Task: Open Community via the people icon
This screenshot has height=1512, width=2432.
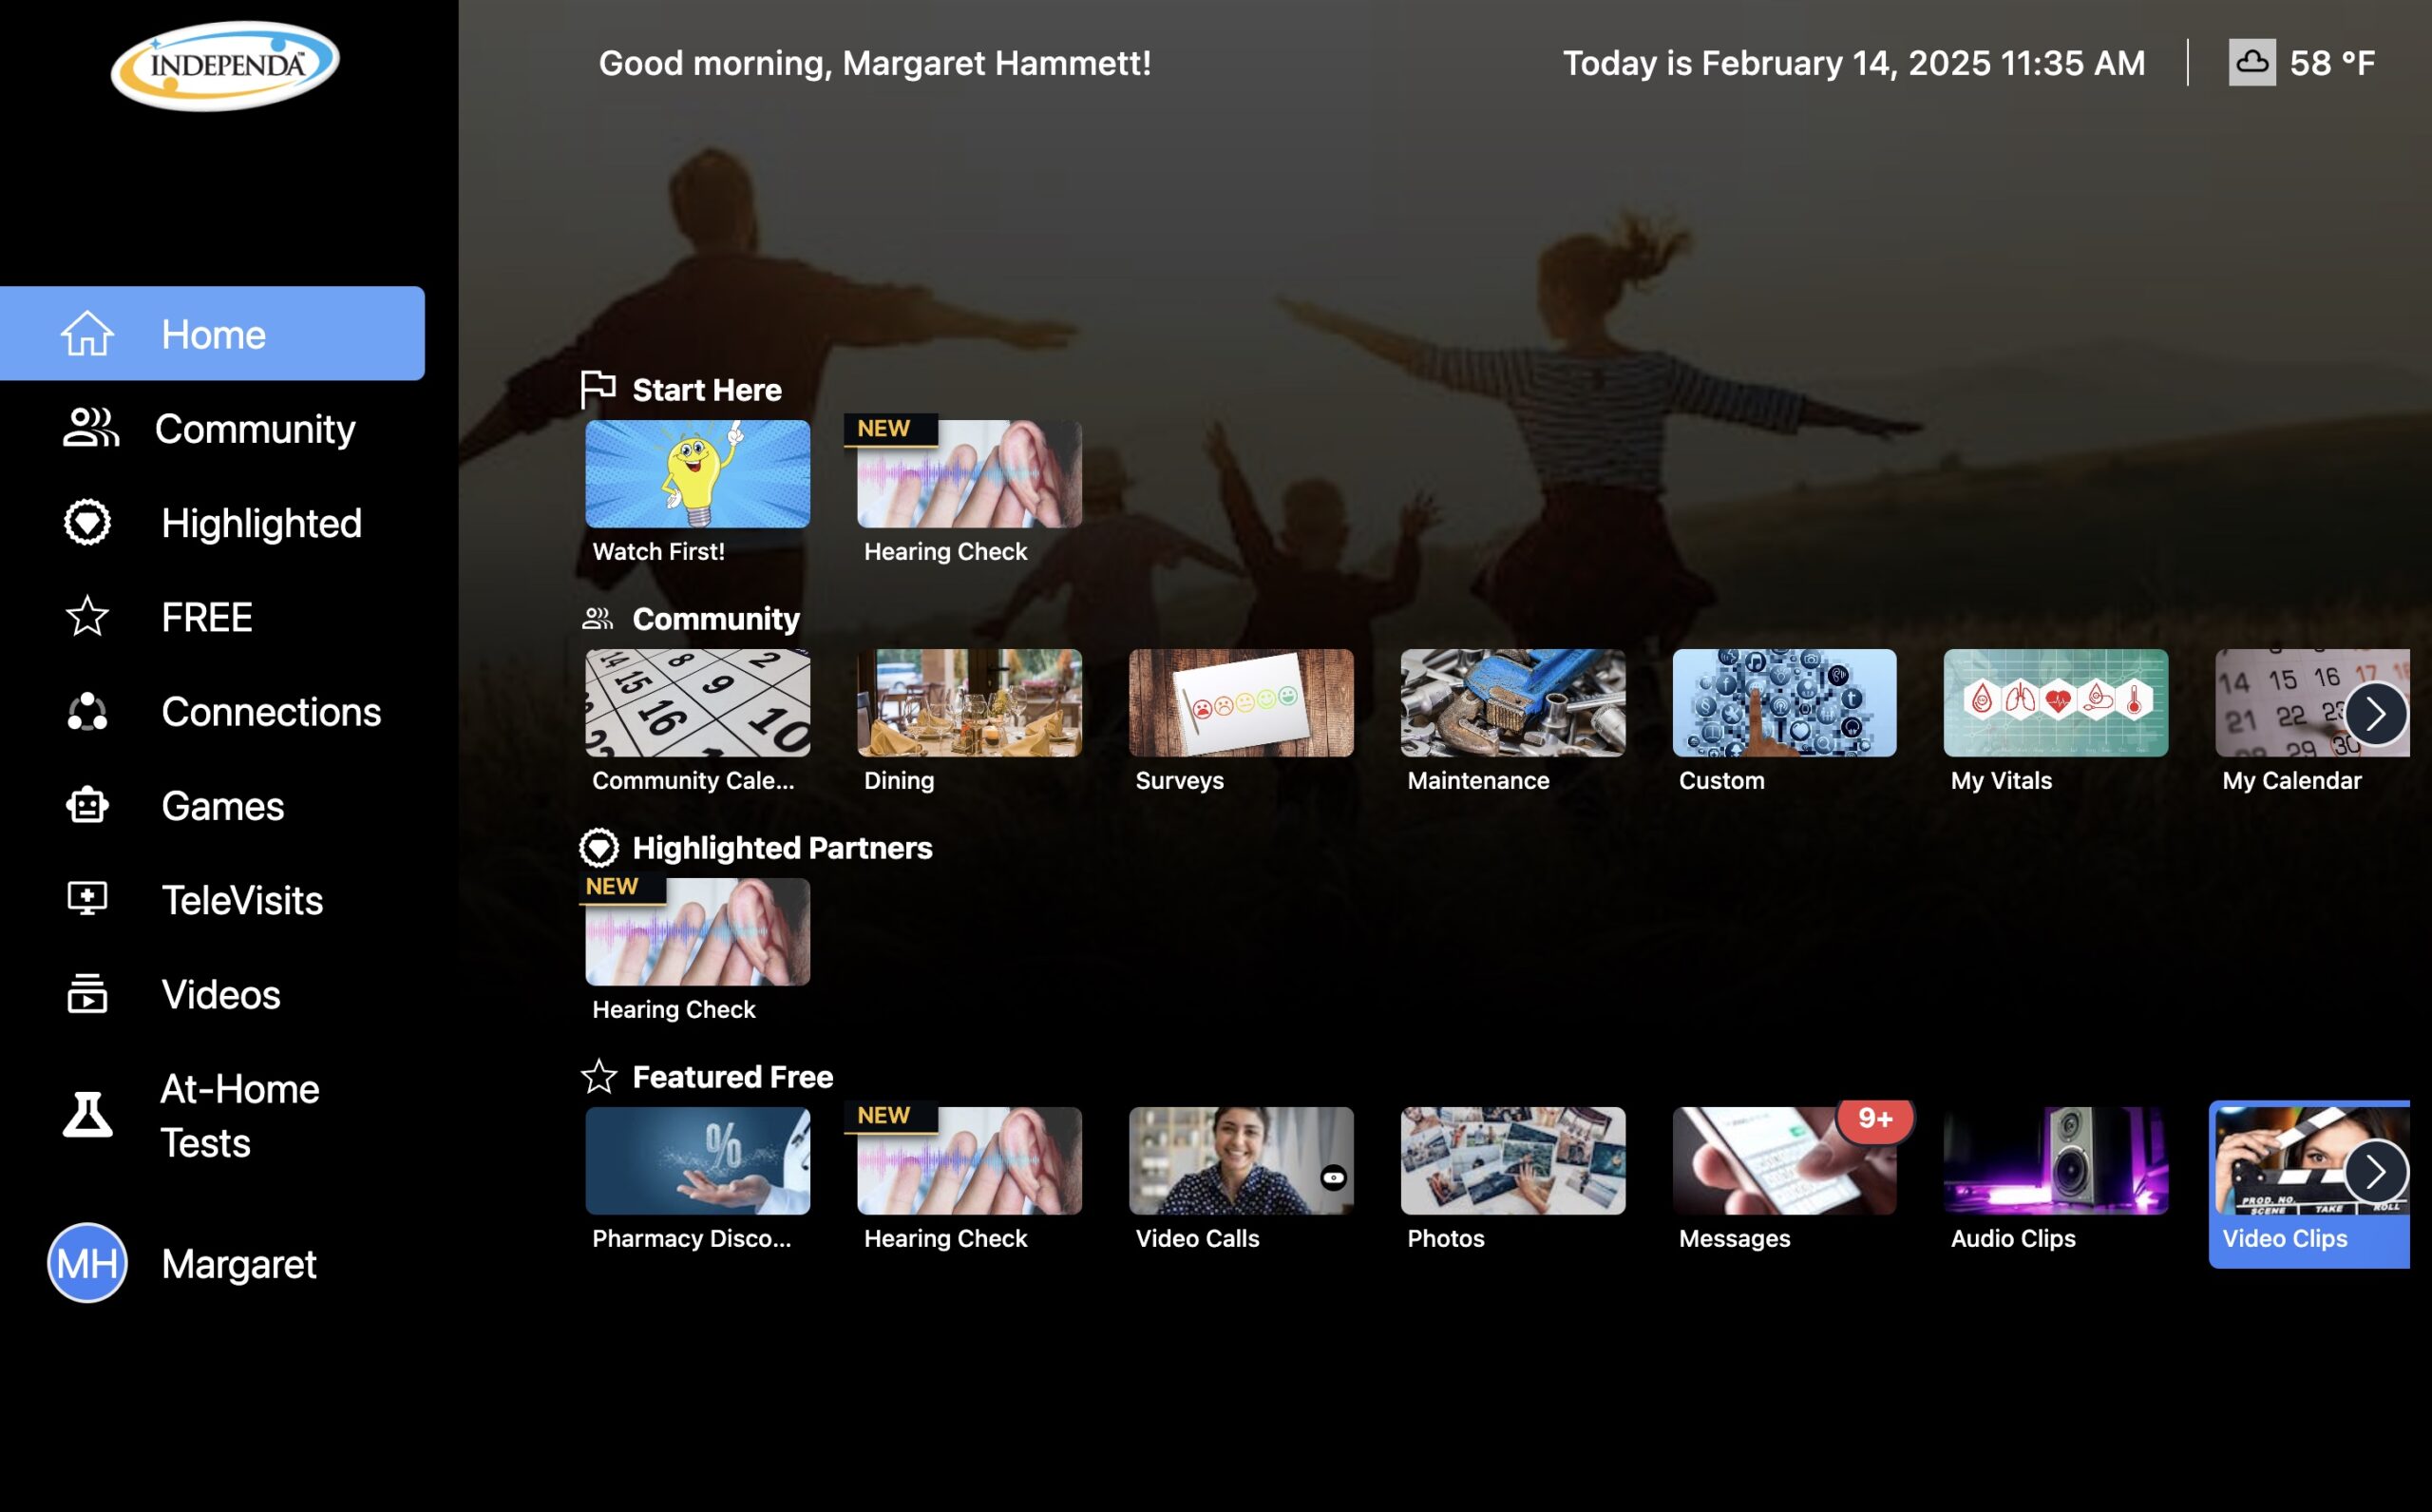Action: (90, 428)
